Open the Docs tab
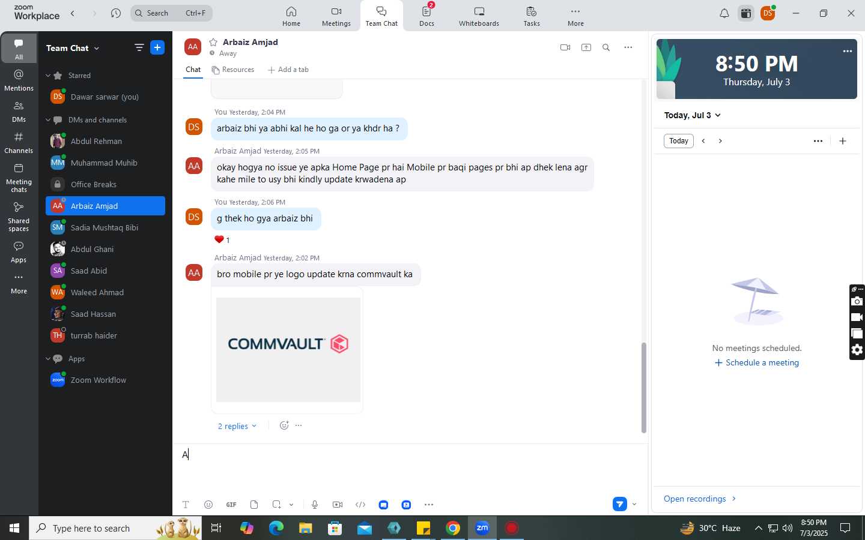This screenshot has height=540, width=865. 426,16
